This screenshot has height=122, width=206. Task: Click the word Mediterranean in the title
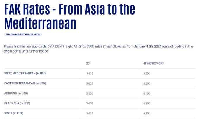pyautogui.click(x=40, y=23)
